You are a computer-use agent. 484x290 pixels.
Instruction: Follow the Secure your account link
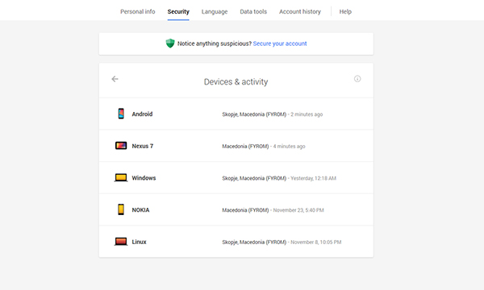pos(280,43)
